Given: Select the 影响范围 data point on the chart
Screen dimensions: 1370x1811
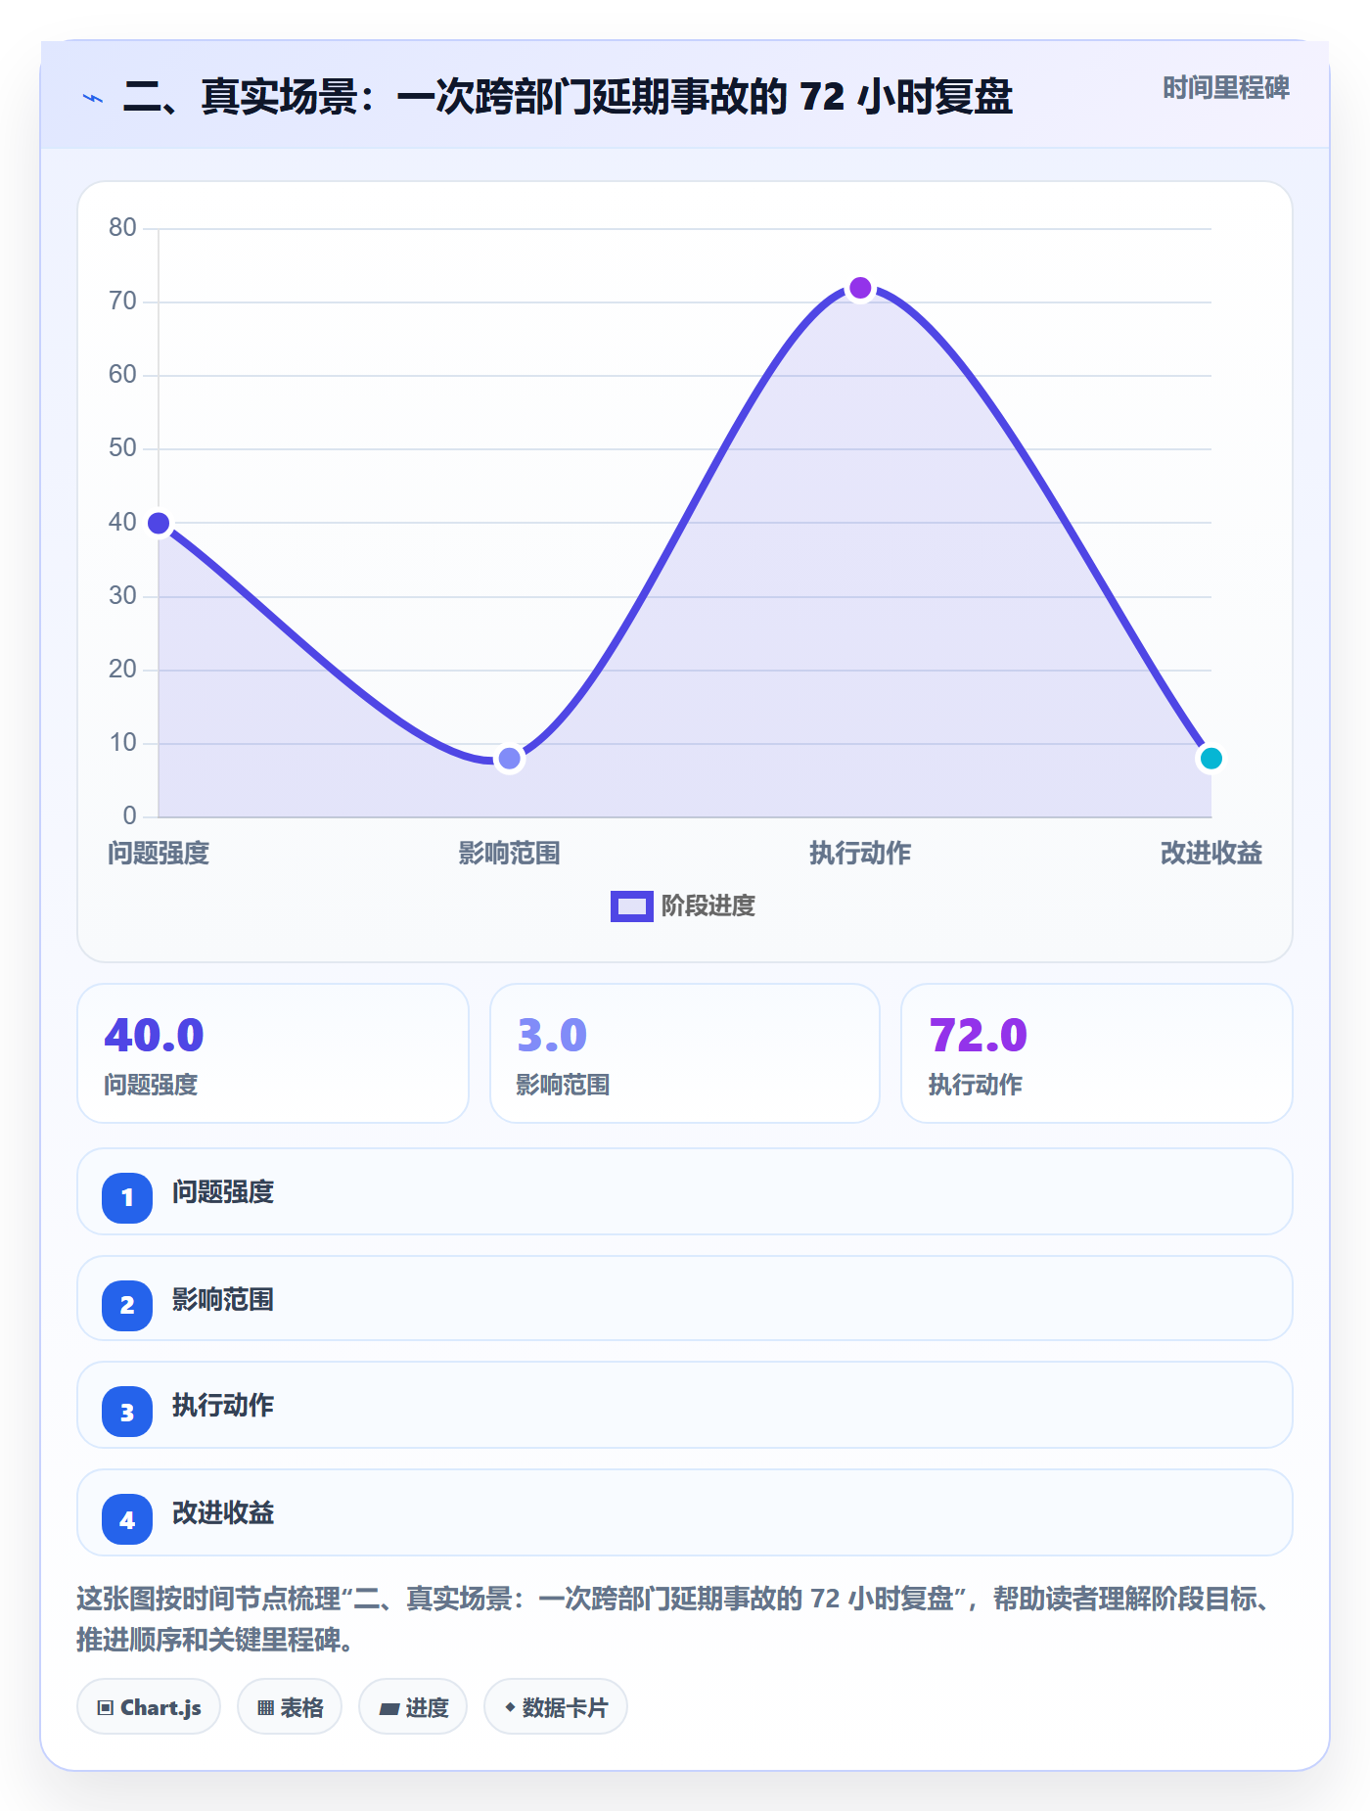Looking at the screenshot, I should (x=509, y=759).
